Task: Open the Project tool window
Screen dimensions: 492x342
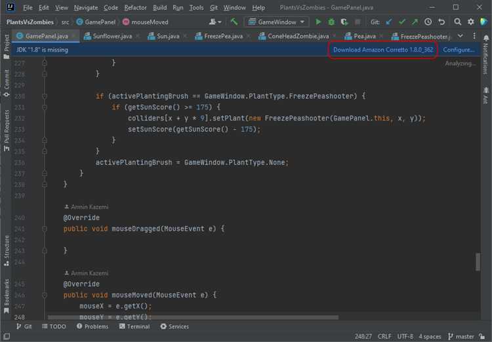Action: point(7,47)
